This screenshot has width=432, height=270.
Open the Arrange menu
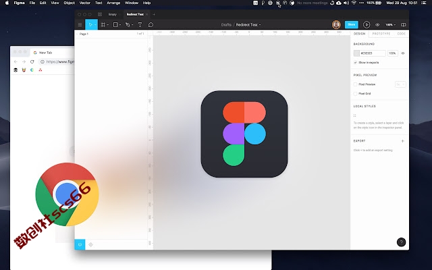pos(113,3)
